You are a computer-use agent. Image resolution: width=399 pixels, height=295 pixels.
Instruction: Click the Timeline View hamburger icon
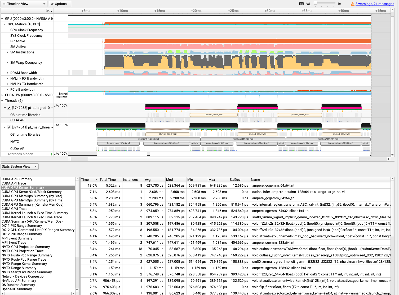4,4
